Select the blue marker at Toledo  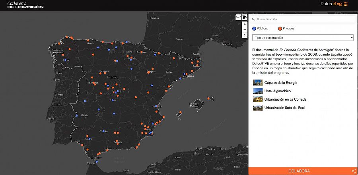(112, 100)
